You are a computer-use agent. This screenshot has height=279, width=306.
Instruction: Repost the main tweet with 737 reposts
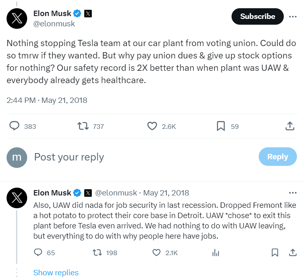(83, 126)
